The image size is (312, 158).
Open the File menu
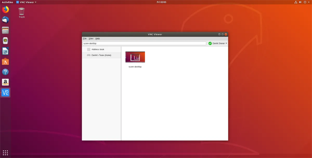(85, 39)
